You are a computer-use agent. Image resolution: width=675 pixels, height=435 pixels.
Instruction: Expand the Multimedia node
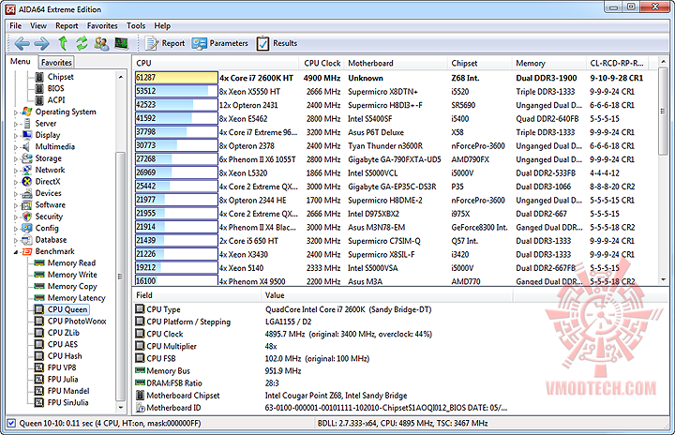pyautogui.click(x=16, y=147)
